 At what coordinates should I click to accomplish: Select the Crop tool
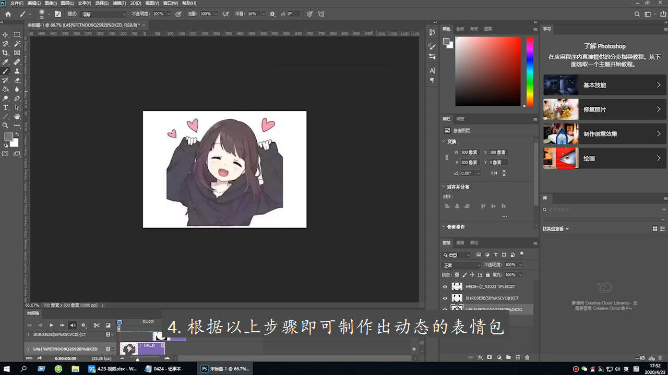6,53
